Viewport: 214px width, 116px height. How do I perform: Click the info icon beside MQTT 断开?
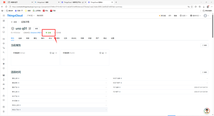pyautogui.click(x=121, y=83)
